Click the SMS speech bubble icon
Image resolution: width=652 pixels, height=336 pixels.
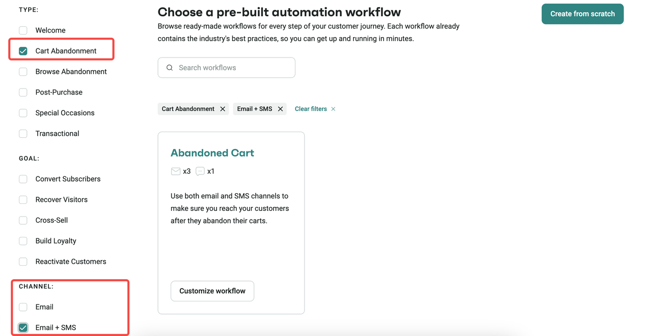click(x=200, y=171)
